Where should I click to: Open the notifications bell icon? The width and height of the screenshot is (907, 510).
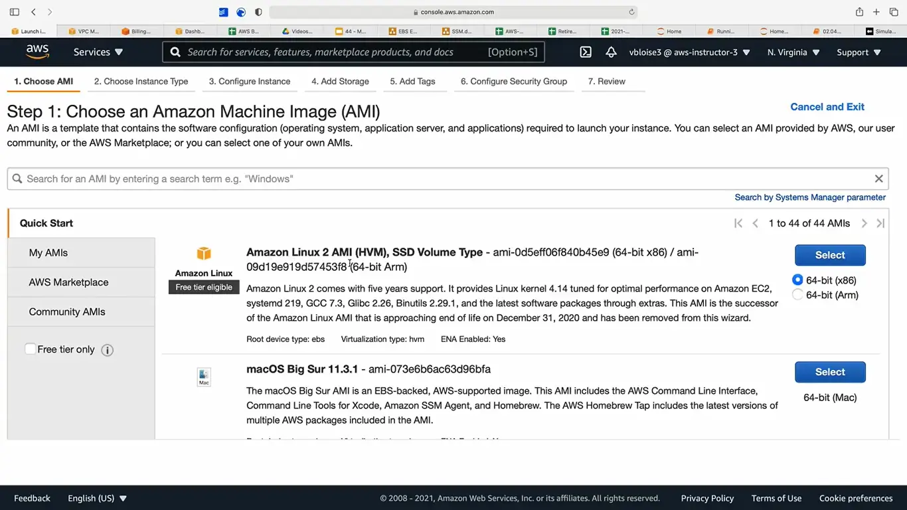(x=612, y=52)
